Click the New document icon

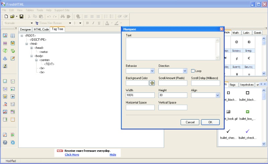click(x=6, y=16)
